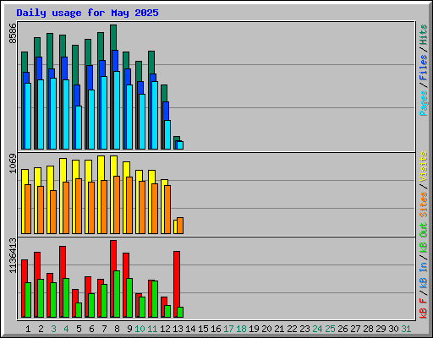This screenshot has width=433, height=338.
Task: Select day 9 on the x-axis
Action: 129,329
